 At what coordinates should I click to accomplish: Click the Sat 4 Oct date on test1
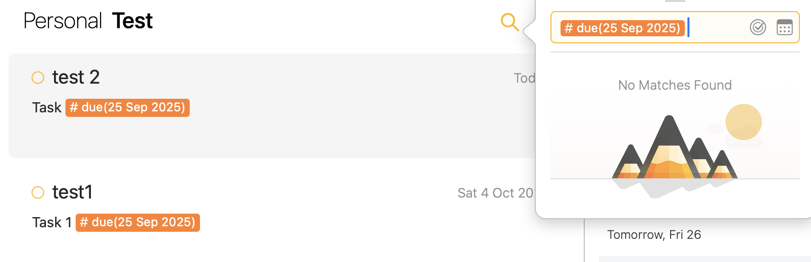(496, 193)
